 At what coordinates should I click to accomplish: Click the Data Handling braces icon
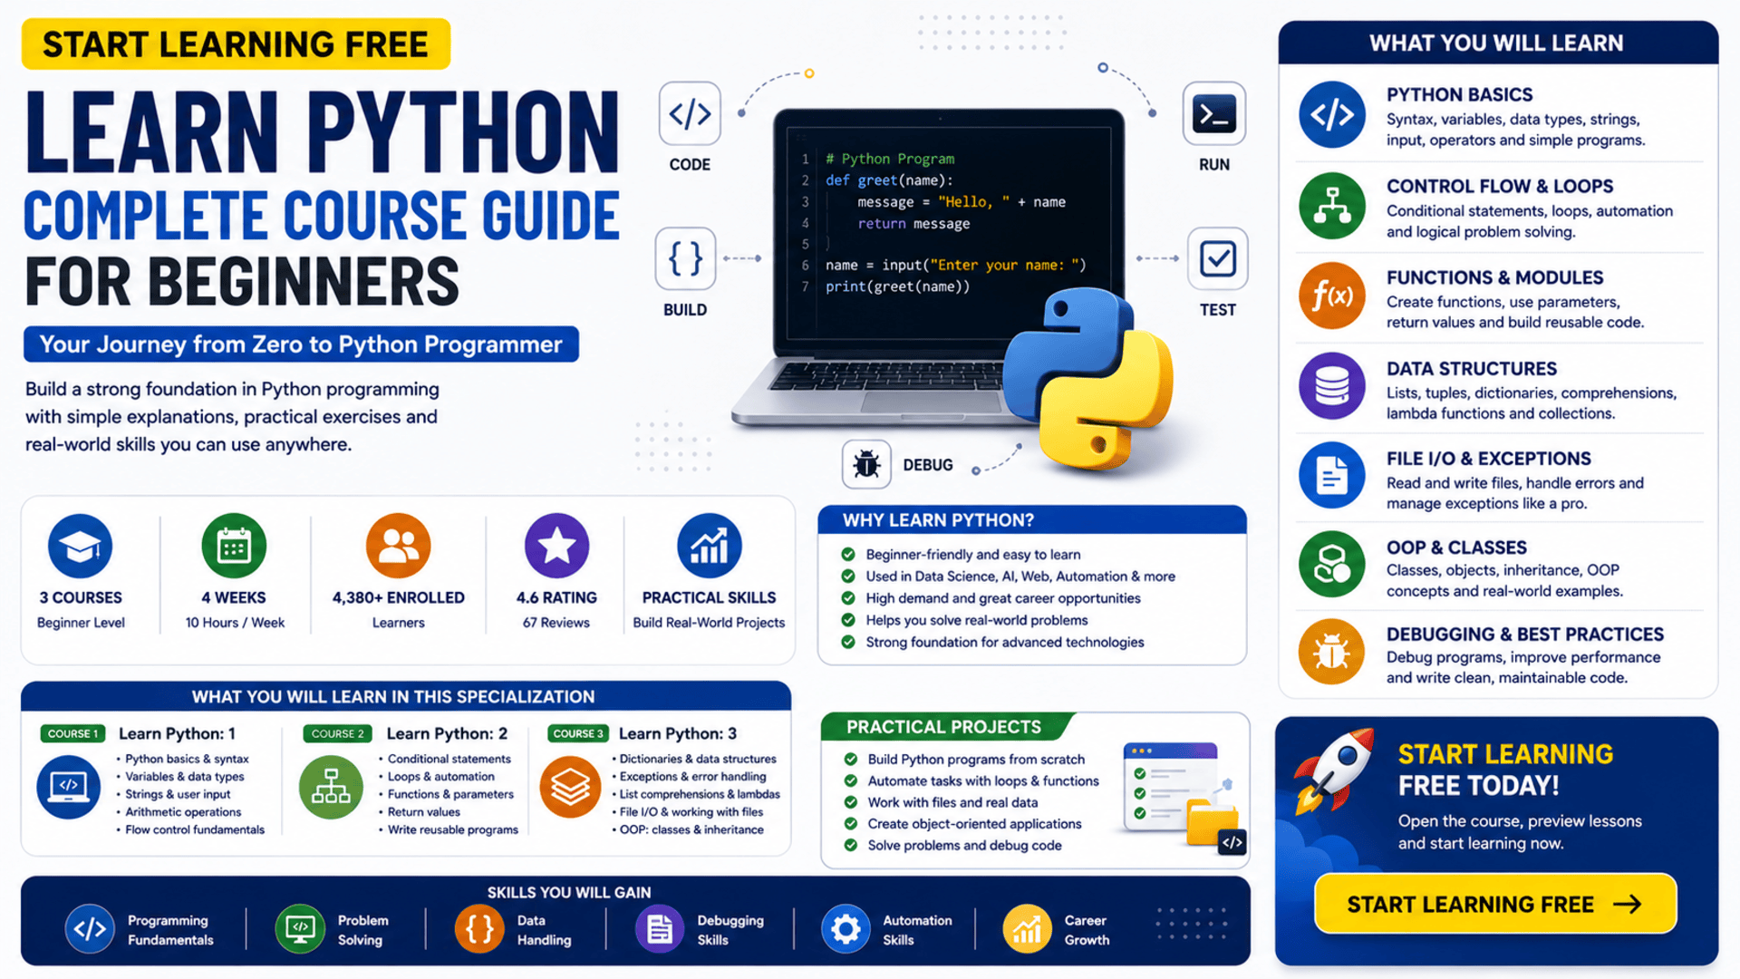(479, 929)
